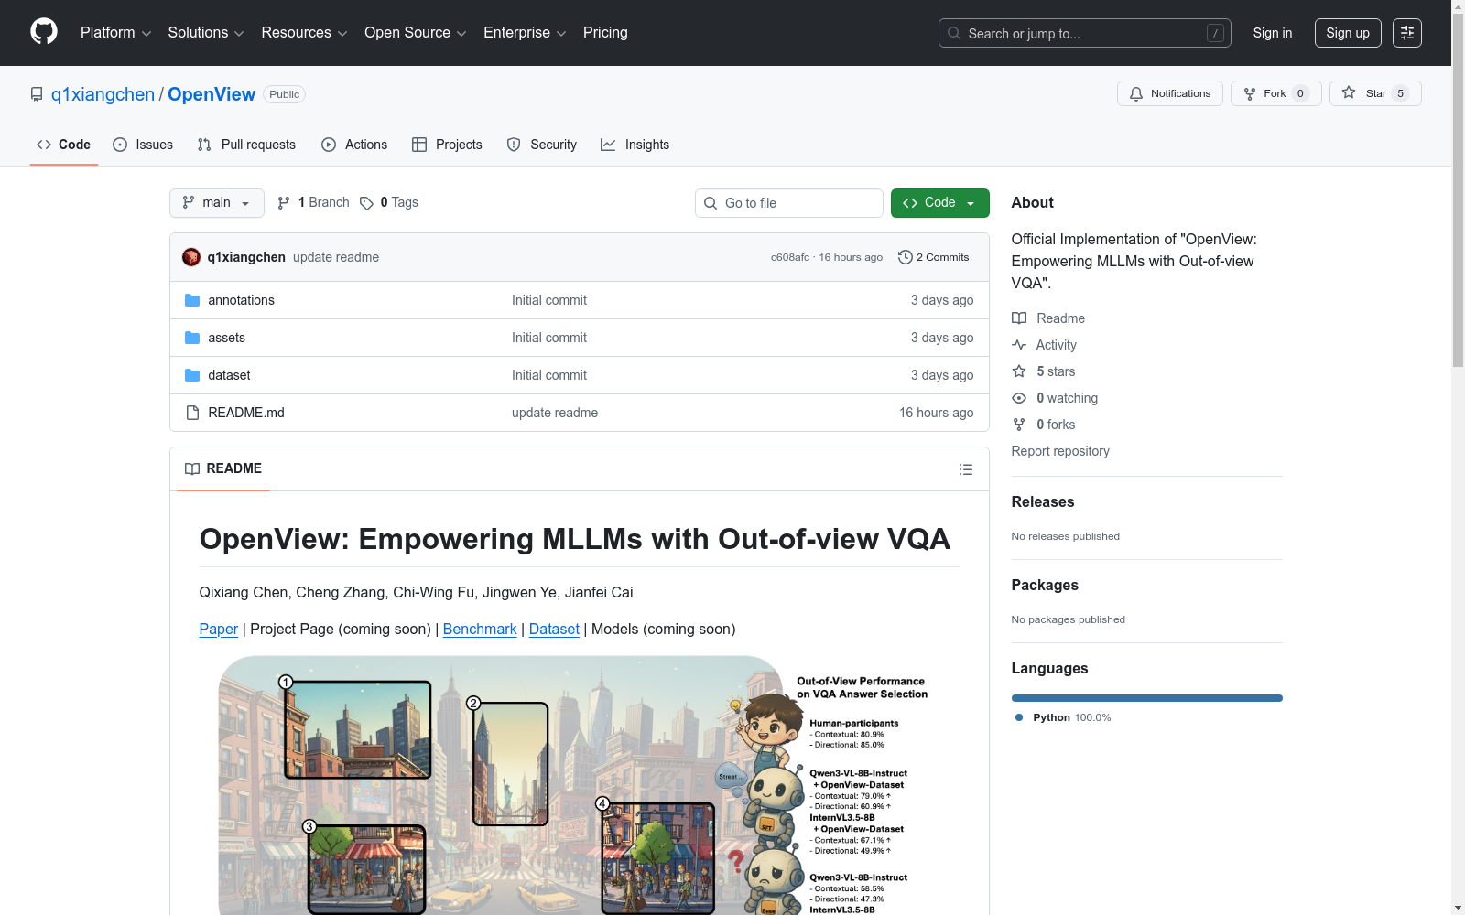1465x915 pixels.
Task: Click the Python language progress bar
Action: point(1147,698)
